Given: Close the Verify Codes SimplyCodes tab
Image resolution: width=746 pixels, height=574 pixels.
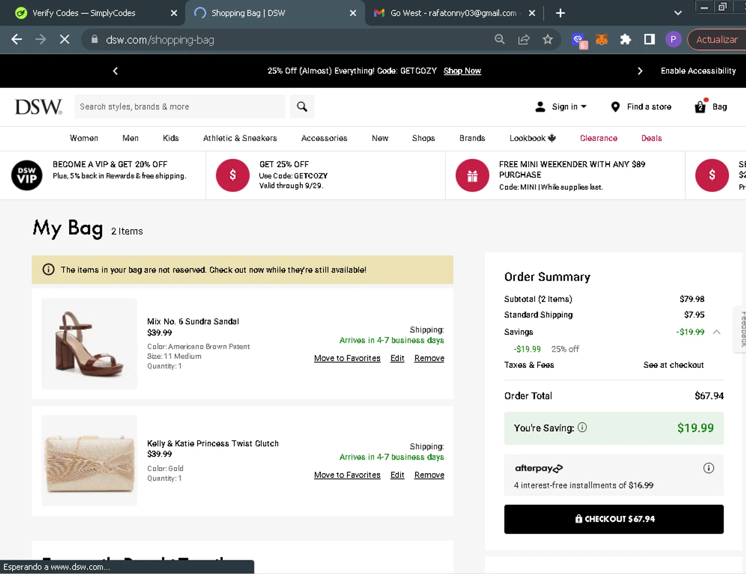Looking at the screenshot, I should coord(174,13).
